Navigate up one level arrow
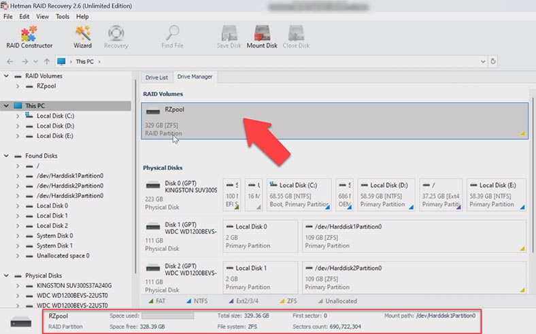This screenshot has height=334, width=536. [47, 61]
